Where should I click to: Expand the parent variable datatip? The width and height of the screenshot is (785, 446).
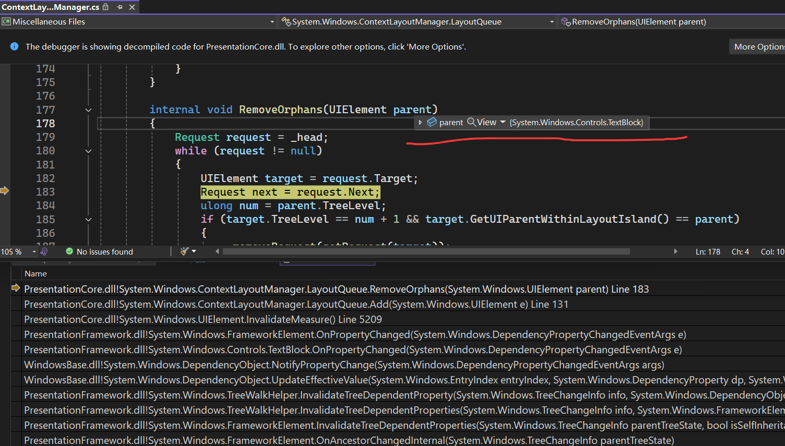pyautogui.click(x=420, y=123)
